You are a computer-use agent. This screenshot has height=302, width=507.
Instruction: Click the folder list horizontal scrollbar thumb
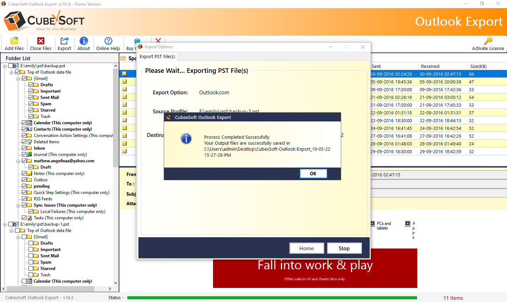50,289
